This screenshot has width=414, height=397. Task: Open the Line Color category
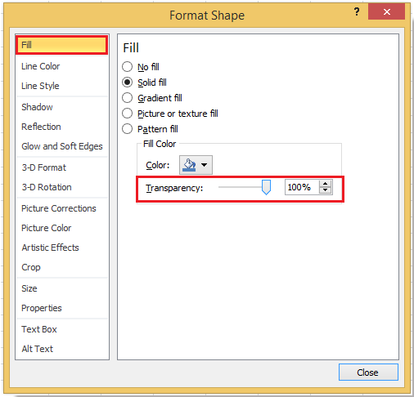coord(40,66)
